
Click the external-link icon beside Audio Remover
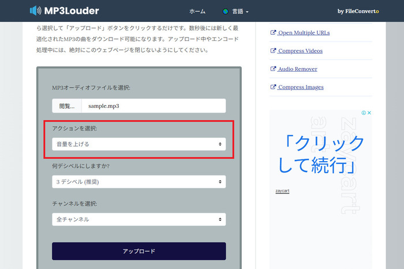273,69
